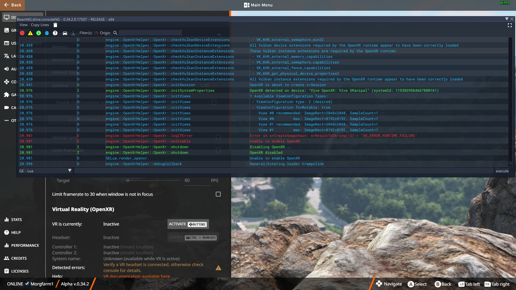Click the magnifier search icon in console

pos(115,33)
